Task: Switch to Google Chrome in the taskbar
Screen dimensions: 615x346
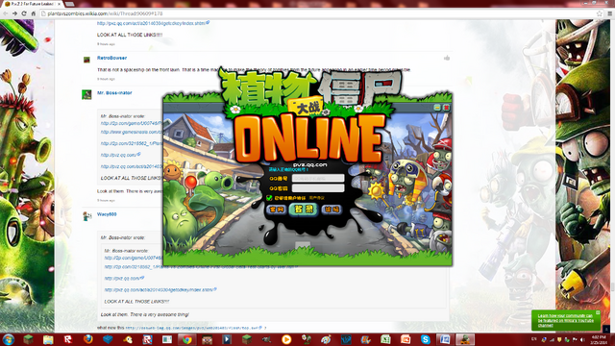Action: (x=187, y=339)
